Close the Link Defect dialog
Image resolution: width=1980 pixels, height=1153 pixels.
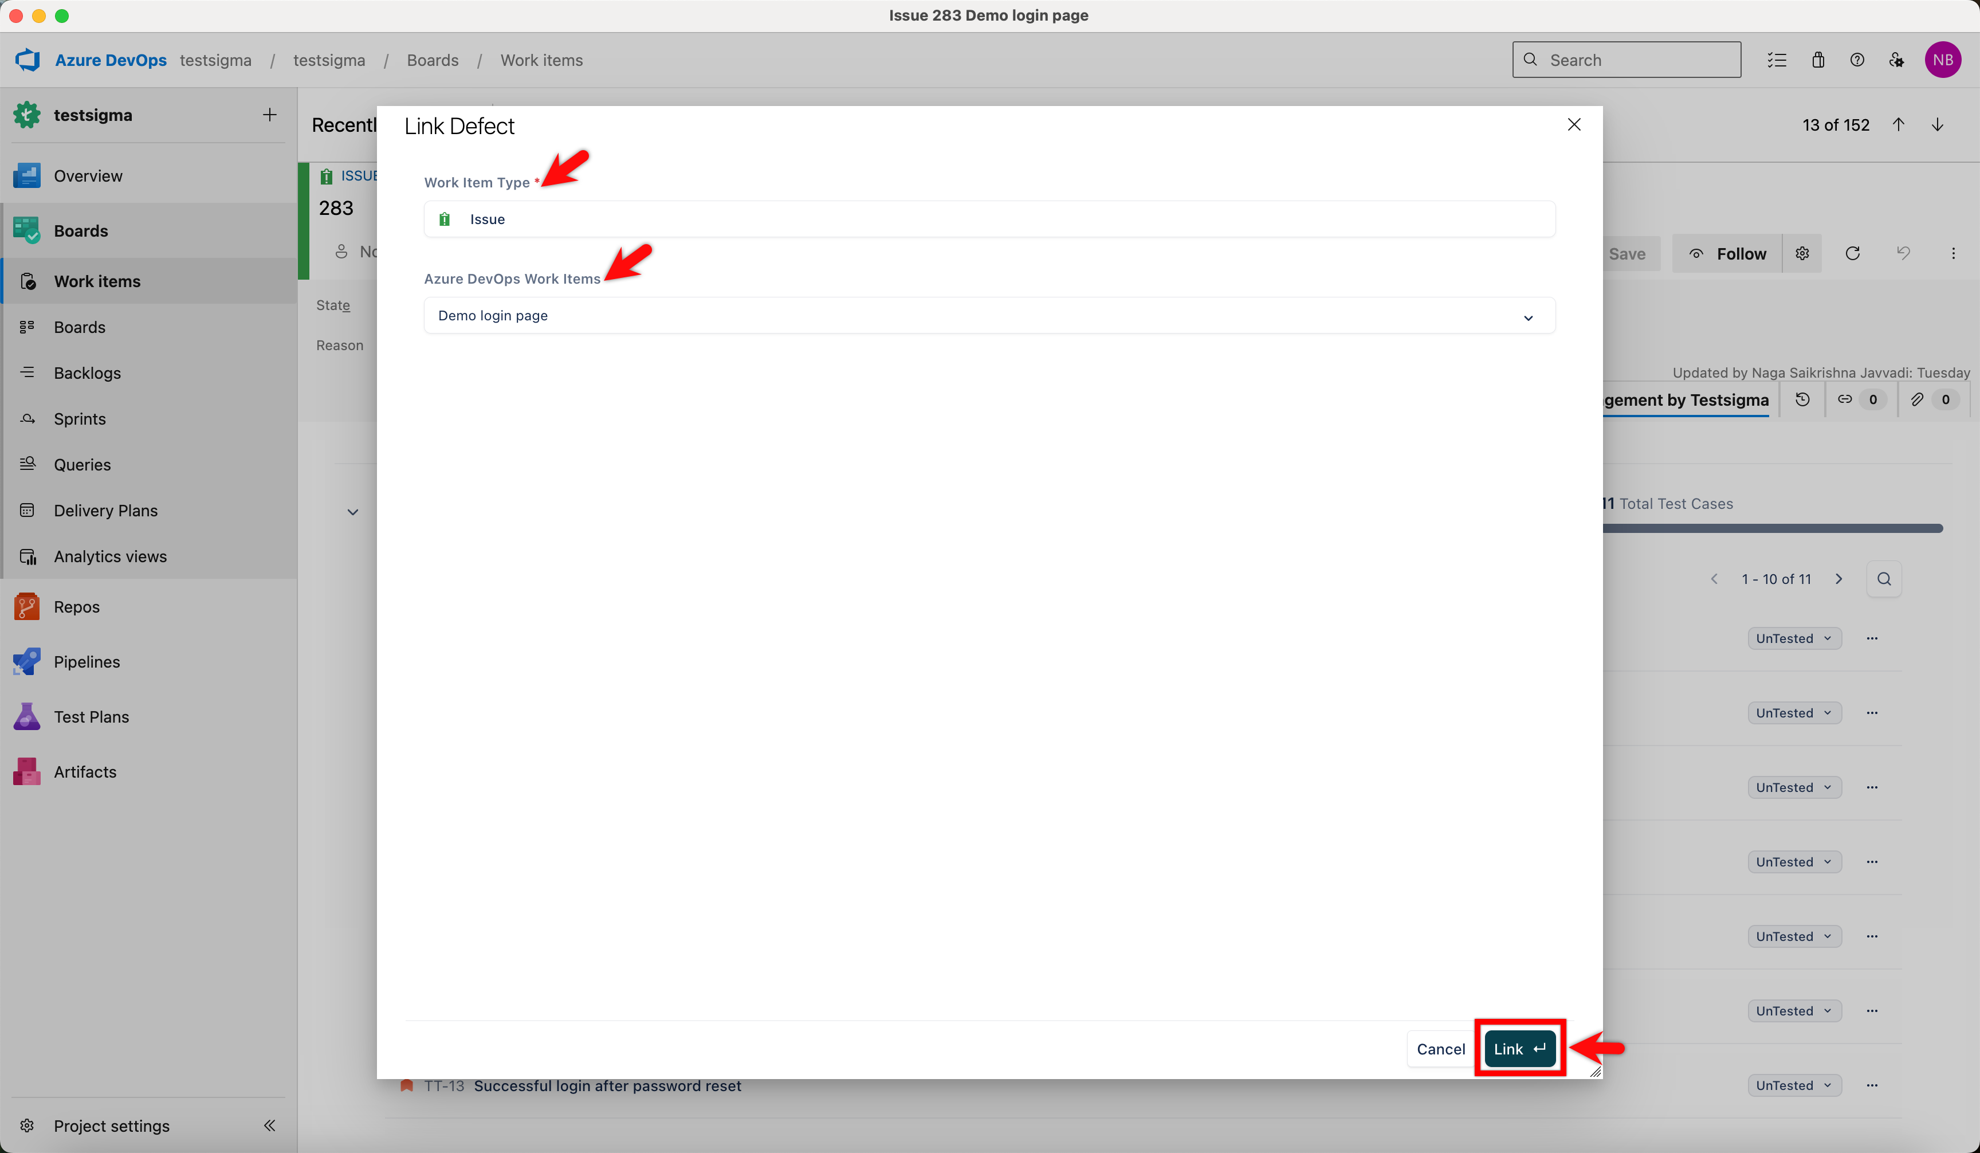point(1574,124)
